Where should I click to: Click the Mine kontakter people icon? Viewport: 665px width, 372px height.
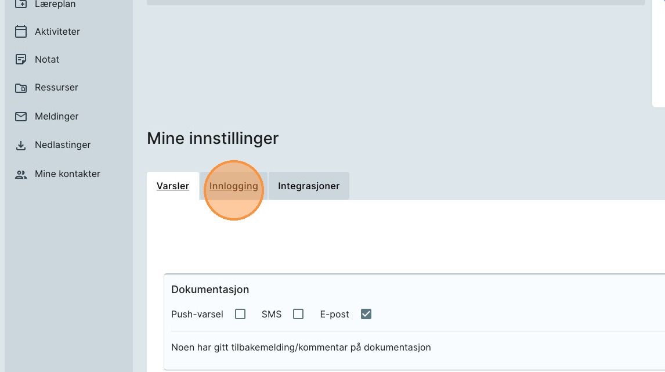(x=21, y=174)
